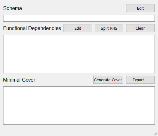Open the Functional Dependencies Edit dialog
The image size is (158, 136).
pos(78,28)
